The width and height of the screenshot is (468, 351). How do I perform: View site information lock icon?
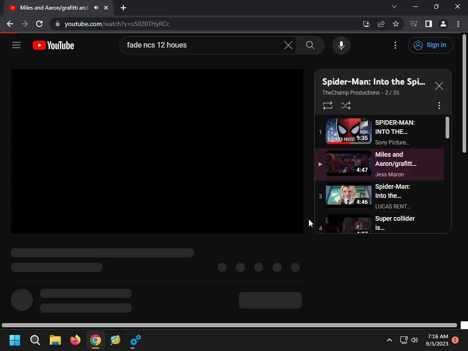(58, 24)
